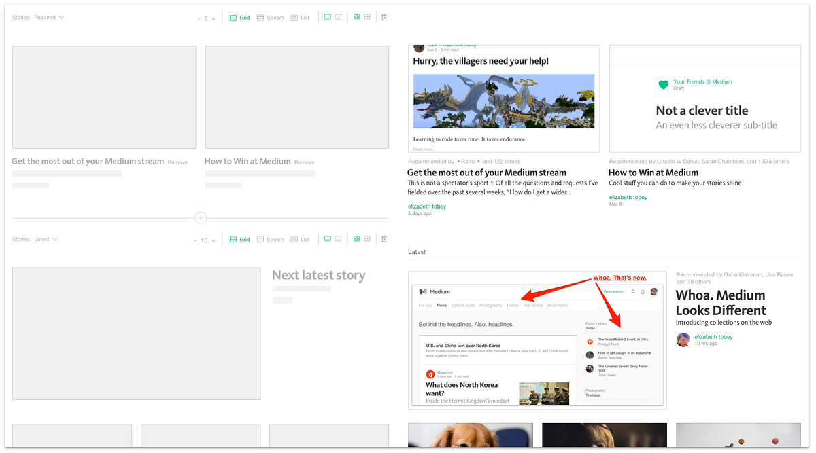Increase Featured story count with plus
Screen dimensions: 816x453
(213, 18)
